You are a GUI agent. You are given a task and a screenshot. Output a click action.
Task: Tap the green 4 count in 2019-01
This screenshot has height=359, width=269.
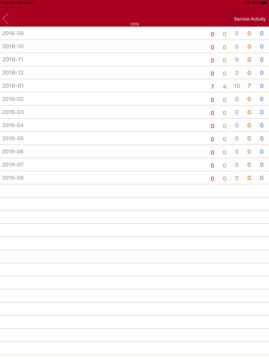pyautogui.click(x=225, y=87)
